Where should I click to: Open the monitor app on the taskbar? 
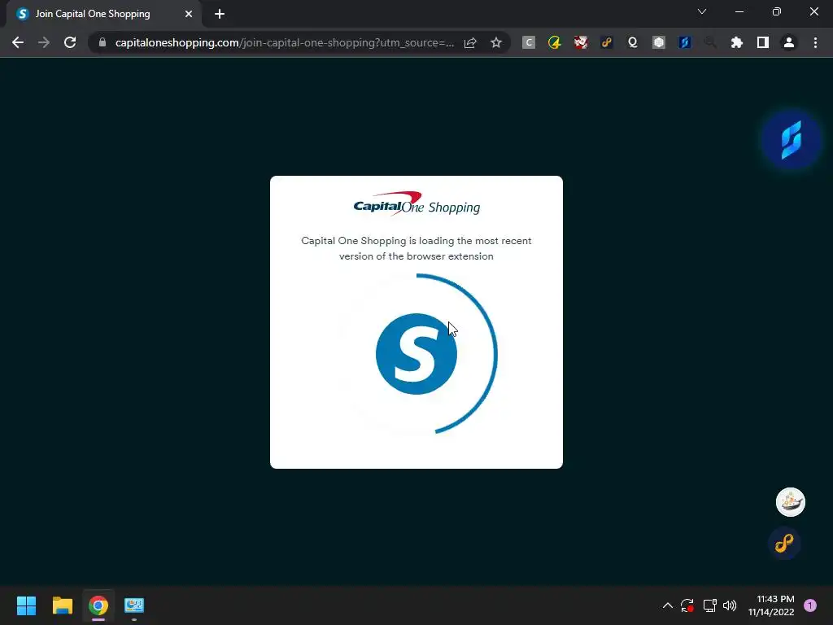[x=134, y=605]
